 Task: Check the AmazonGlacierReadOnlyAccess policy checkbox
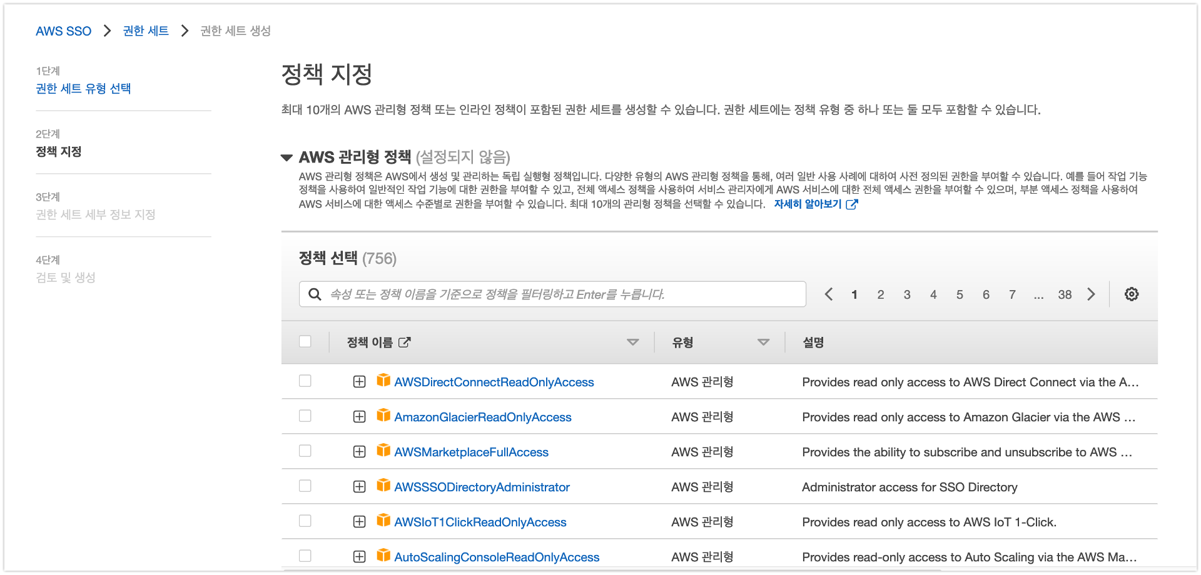click(305, 416)
